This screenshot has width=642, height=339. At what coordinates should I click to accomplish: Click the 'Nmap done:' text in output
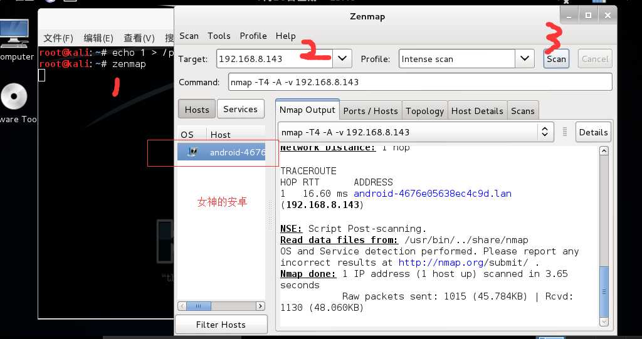pyautogui.click(x=308, y=273)
